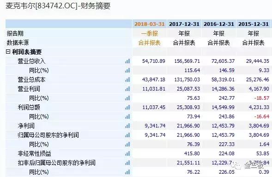The height and width of the screenshot is (177, 272).
Task: Click the 一季报 cell
Action: 150,33
